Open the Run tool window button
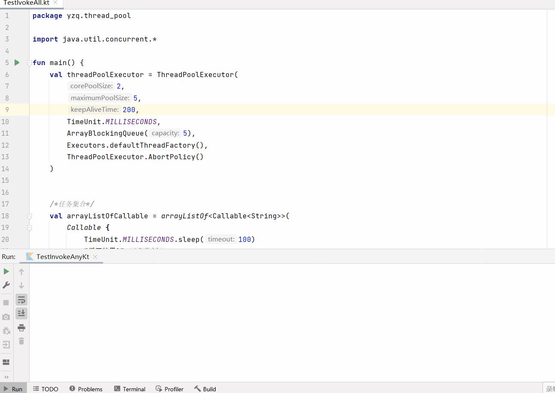Image resolution: width=555 pixels, height=393 pixels. point(13,389)
